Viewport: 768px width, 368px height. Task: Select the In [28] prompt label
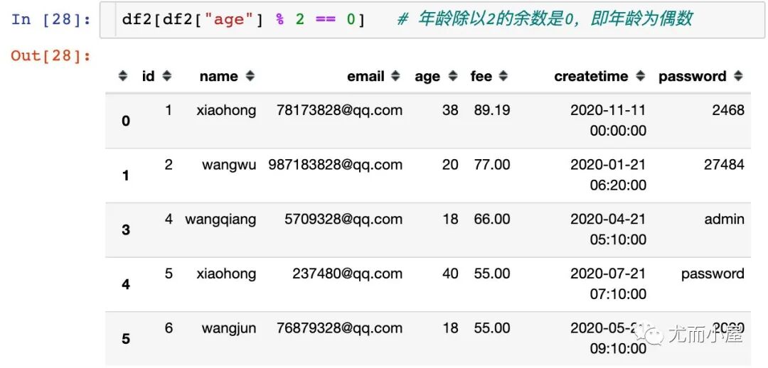(x=51, y=20)
